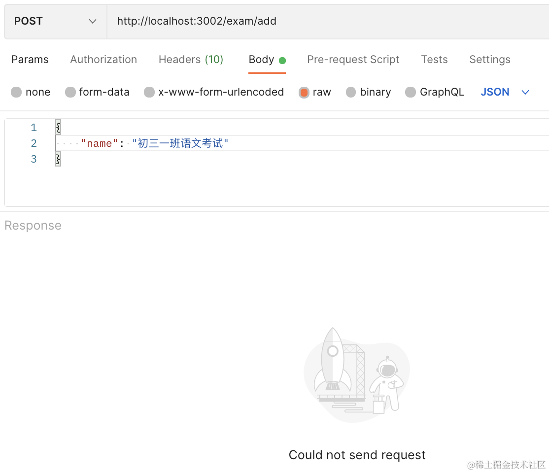Go to the Tests tab

(x=434, y=60)
